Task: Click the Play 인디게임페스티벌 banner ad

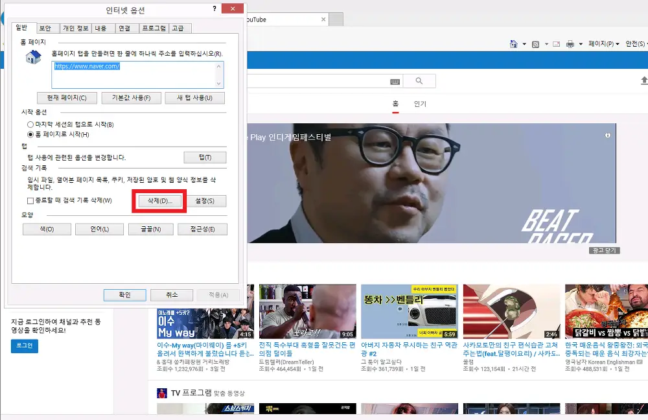Action: 432,183
